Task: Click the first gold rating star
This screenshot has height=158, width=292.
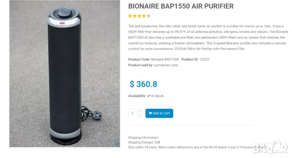Action: pos(130,16)
